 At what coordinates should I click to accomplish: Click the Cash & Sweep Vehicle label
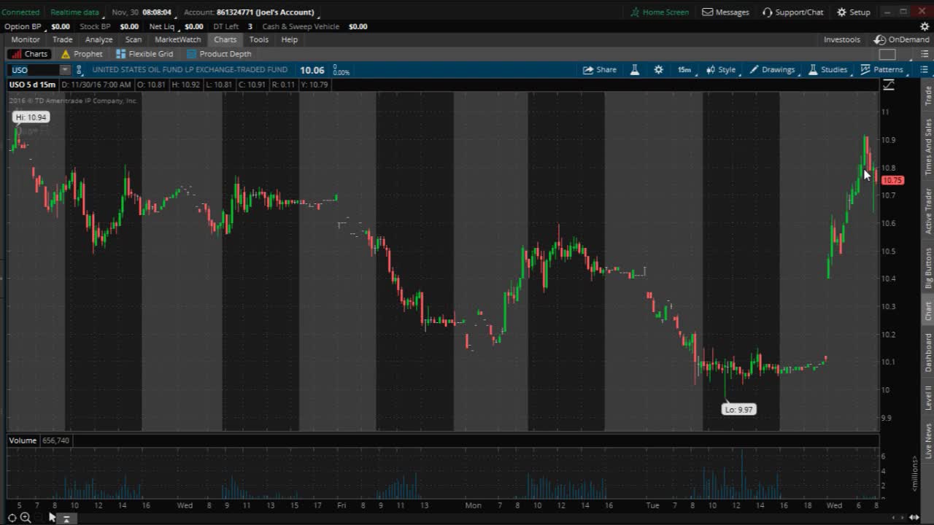click(301, 26)
